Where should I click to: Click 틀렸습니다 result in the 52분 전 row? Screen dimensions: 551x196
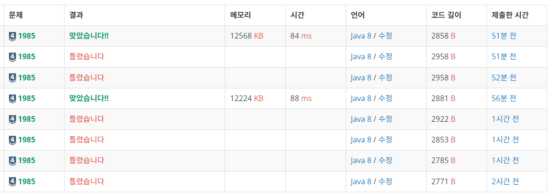[x=87, y=78]
